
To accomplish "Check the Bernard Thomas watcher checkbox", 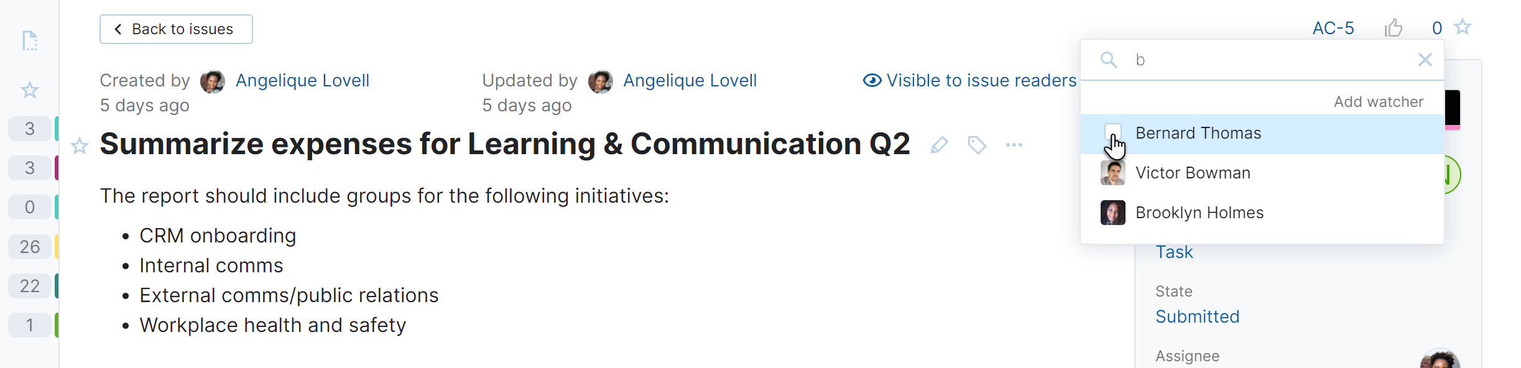I will (1112, 133).
